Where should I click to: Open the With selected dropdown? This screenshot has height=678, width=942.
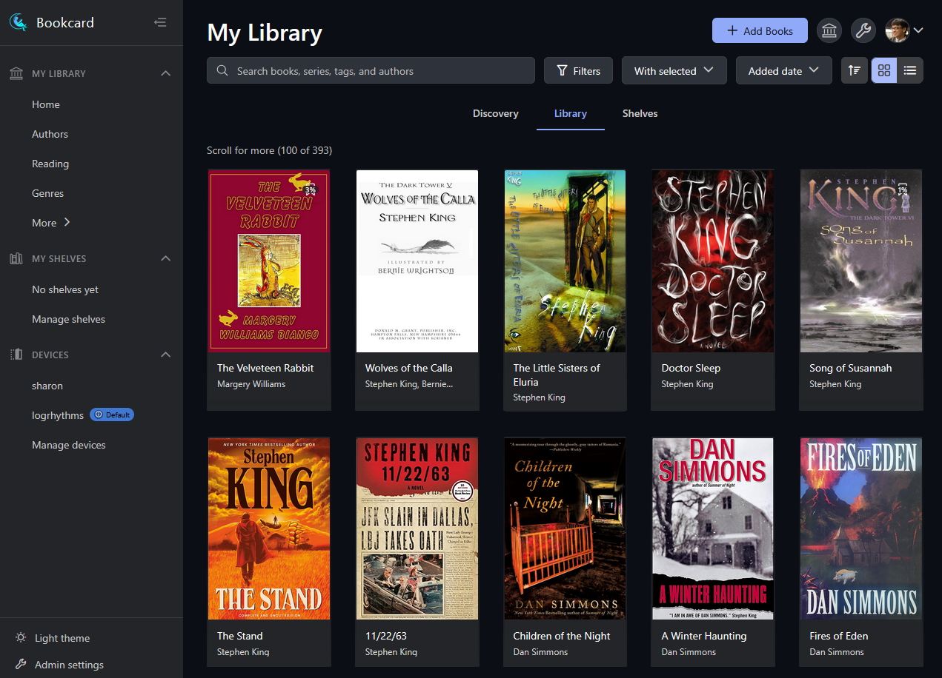(x=674, y=71)
